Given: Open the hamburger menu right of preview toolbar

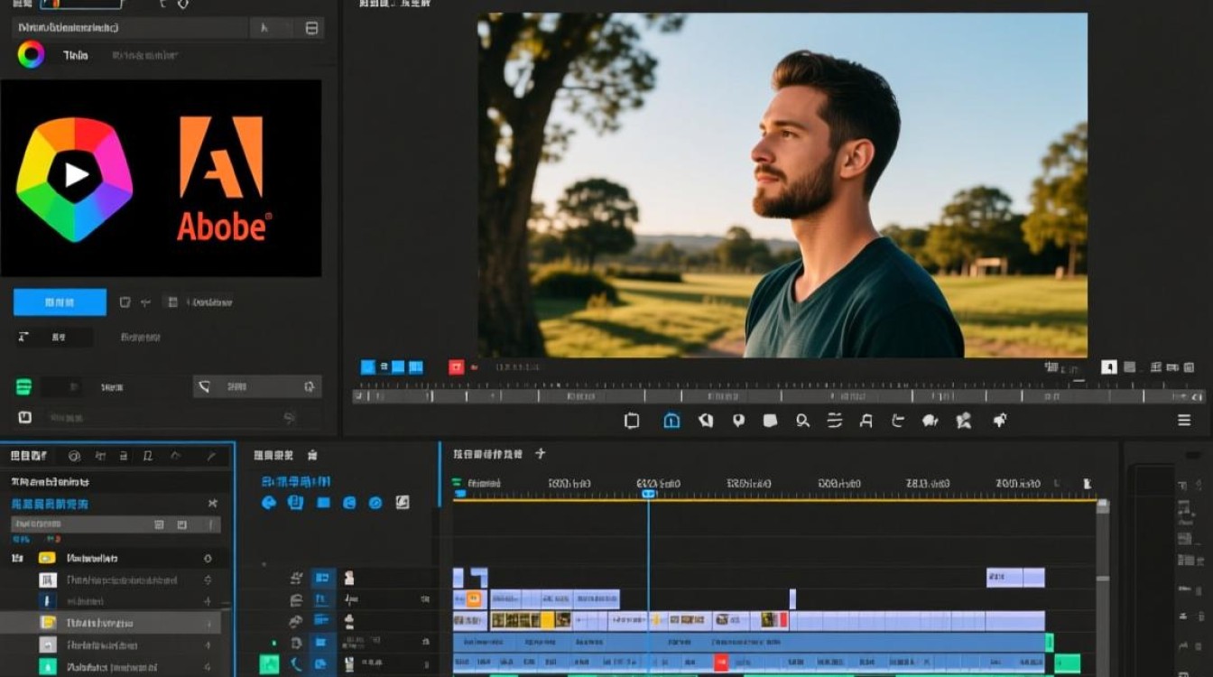Looking at the screenshot, I should (1184, 421).
